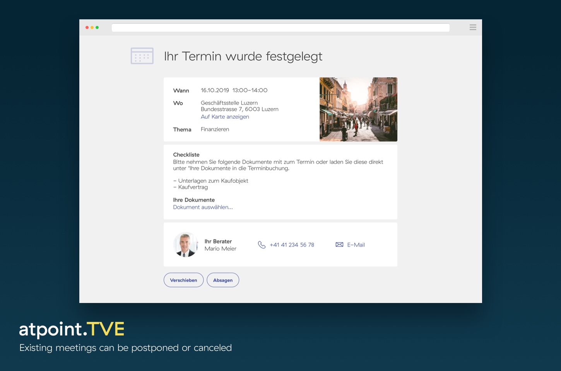The image size is (561, 371).
Task: Click the envelope icon beside E-Mail
Action: click(339, 245)
